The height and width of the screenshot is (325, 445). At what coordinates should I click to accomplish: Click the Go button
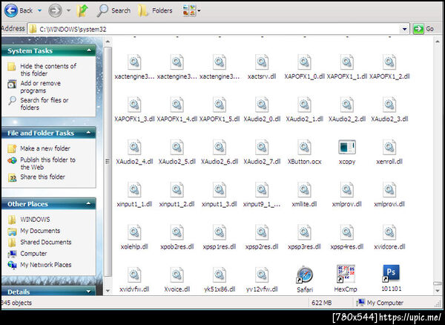click(x=423, y=29)
